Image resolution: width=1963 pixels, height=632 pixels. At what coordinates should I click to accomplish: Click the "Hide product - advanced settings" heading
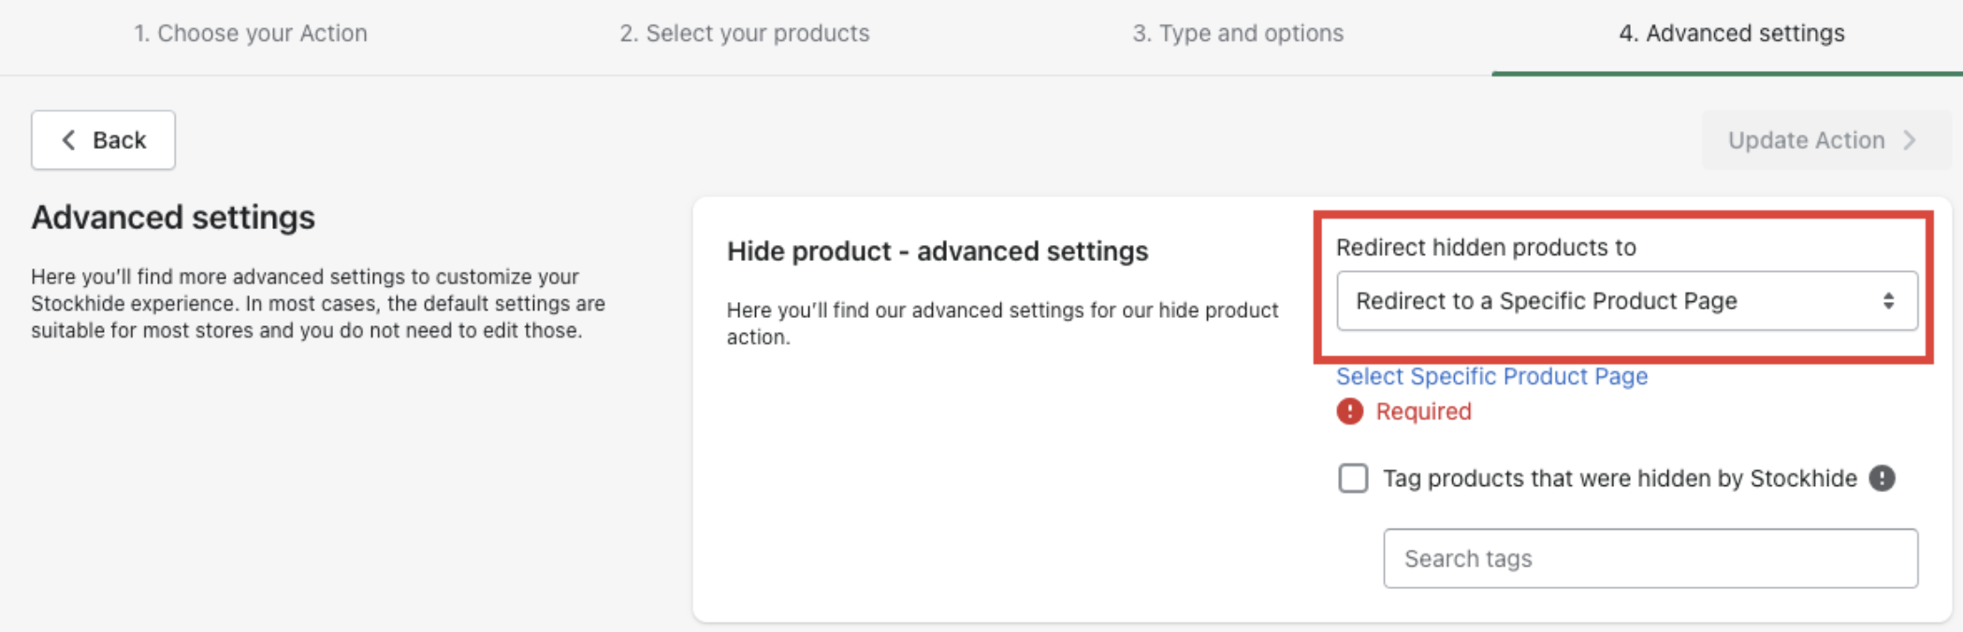point(937,251)
